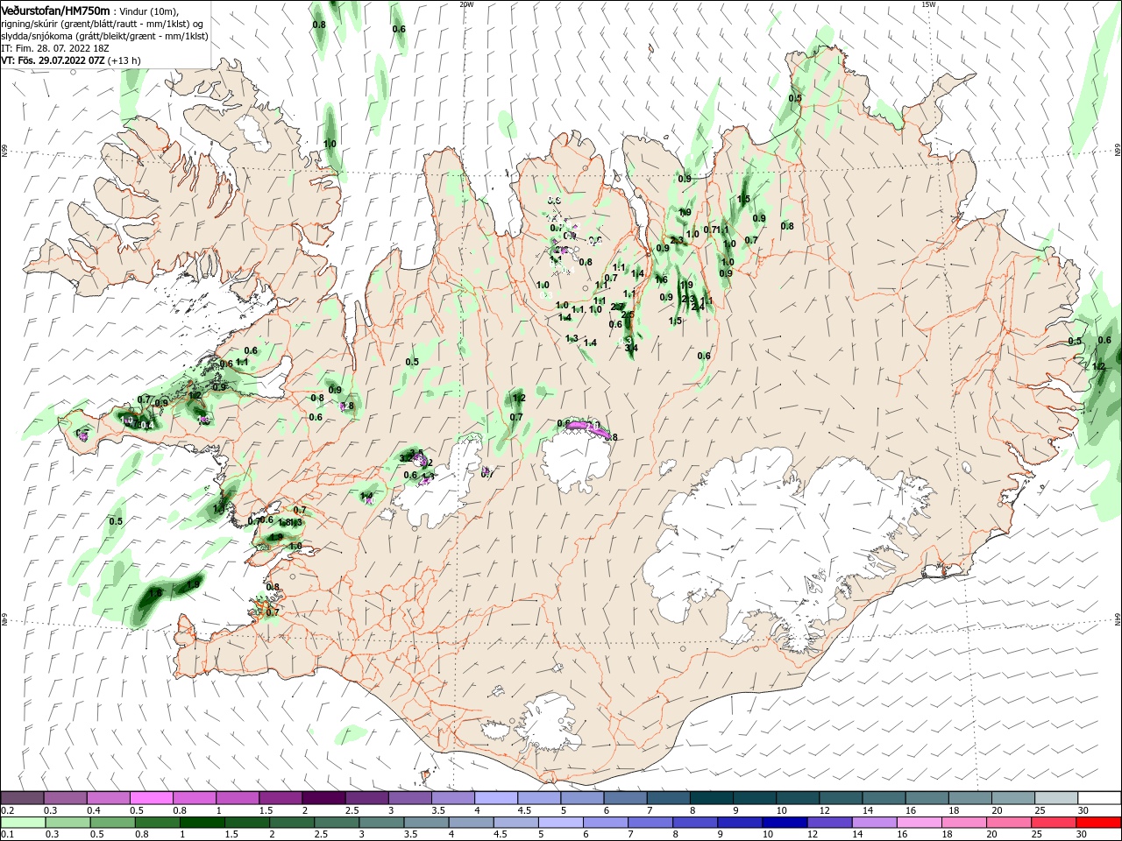The image size is (1122, 841).
Task: Select the bright red rain swatch at 25
Action: coord(1055,823)
